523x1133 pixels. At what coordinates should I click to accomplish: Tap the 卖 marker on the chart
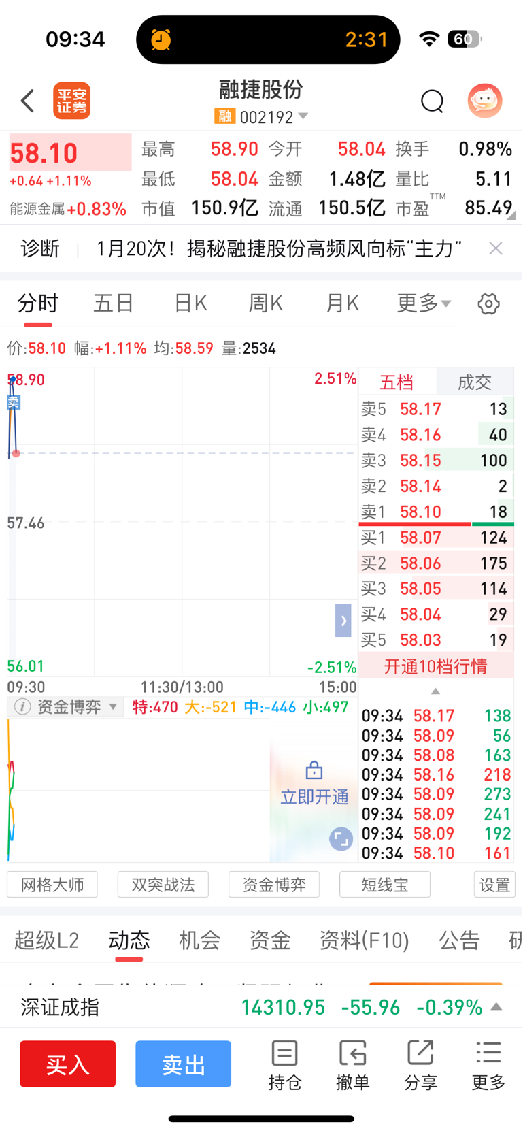(13, 402)
